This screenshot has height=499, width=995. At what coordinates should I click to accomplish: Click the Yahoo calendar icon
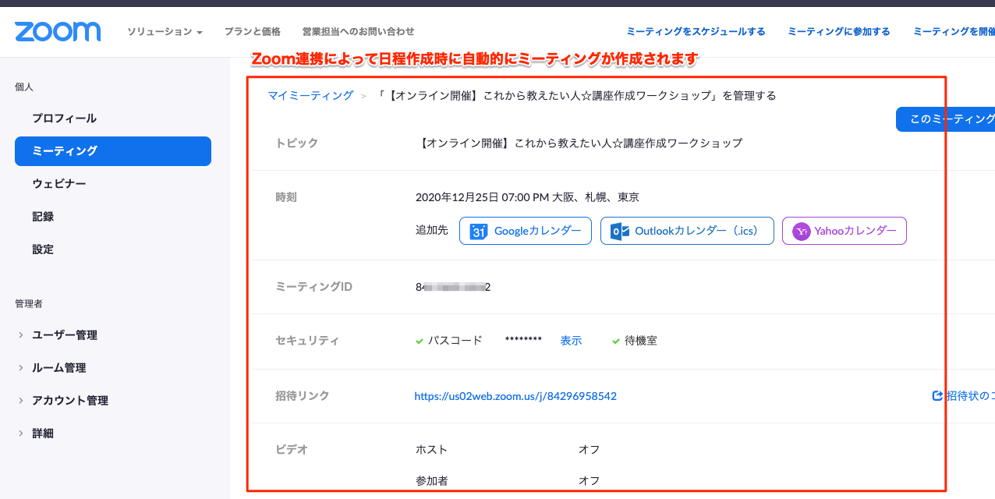tap(801, 231)
